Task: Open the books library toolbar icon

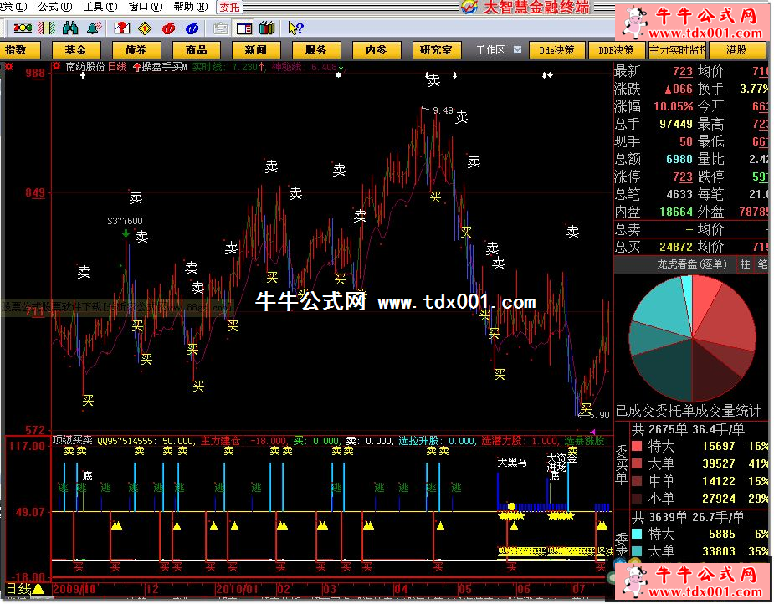Action: click(267, 28)
